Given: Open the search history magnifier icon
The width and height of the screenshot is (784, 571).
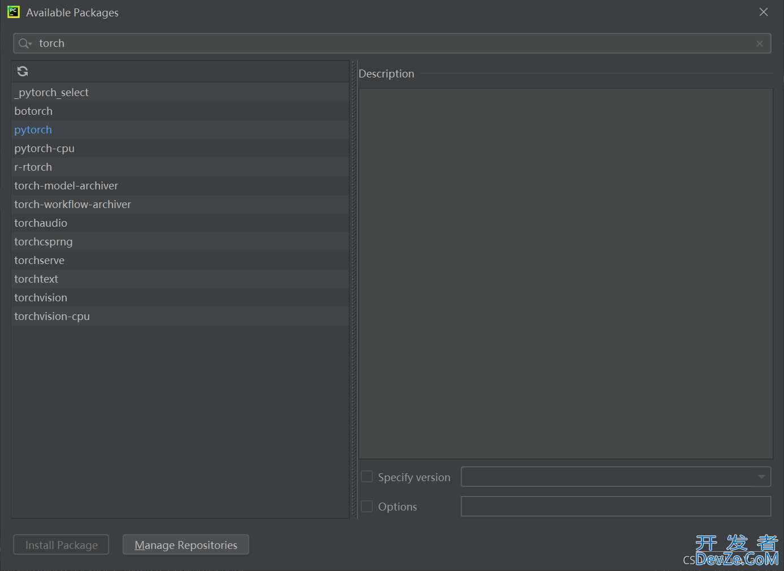Looking at the screenshot, I should (25, 44).
